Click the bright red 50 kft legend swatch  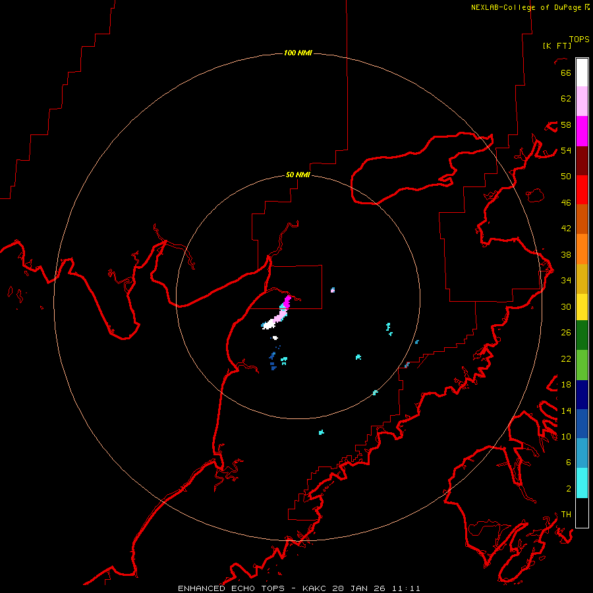point(582,190)
